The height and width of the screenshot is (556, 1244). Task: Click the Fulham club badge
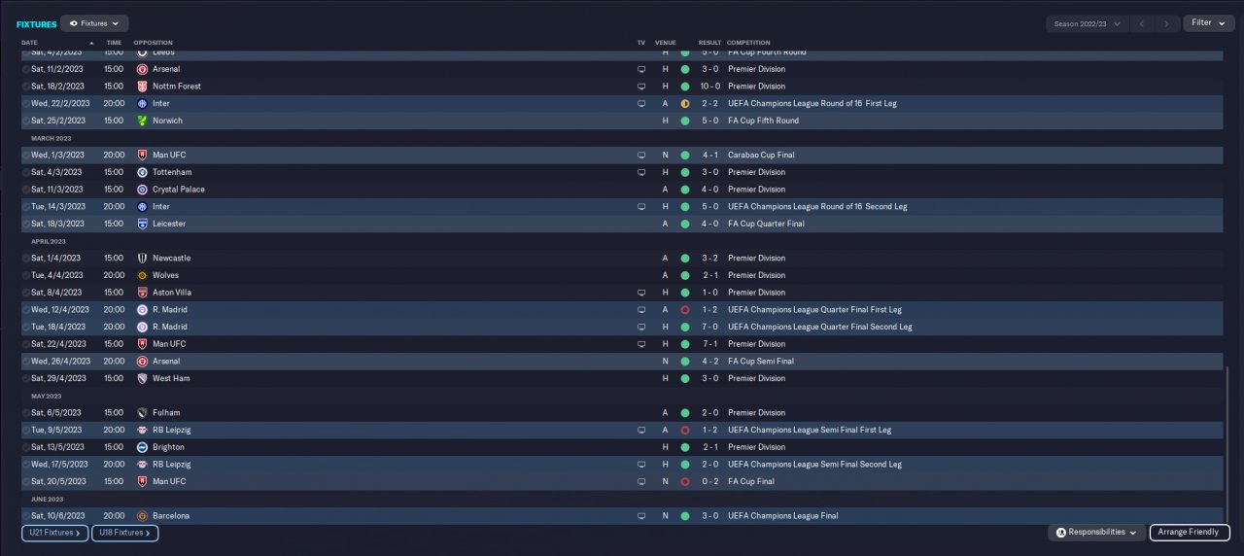pyautogui.click(x=142, y=412)
